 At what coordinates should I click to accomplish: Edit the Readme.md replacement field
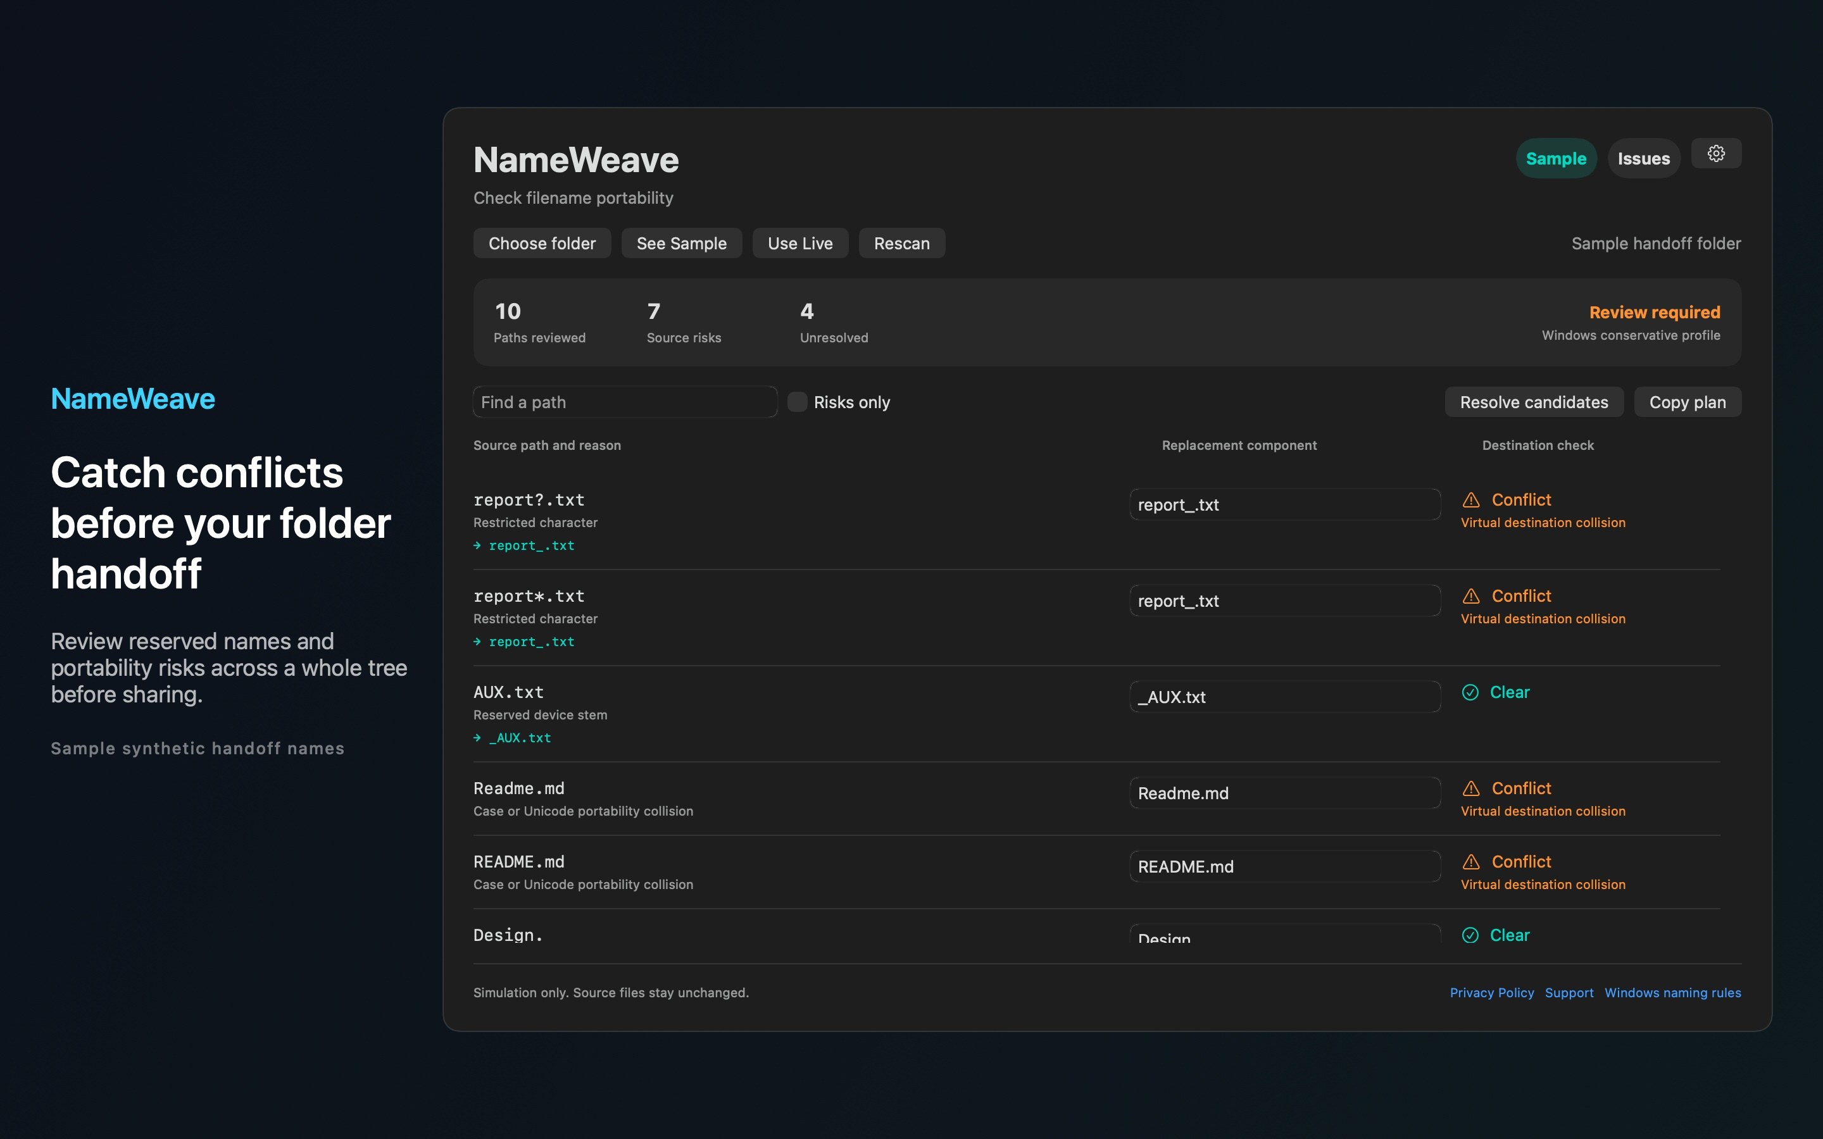tap(1284, 794)
